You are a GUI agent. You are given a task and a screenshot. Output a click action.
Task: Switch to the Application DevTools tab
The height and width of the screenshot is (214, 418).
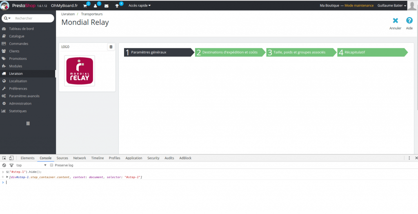coord(134,158)
